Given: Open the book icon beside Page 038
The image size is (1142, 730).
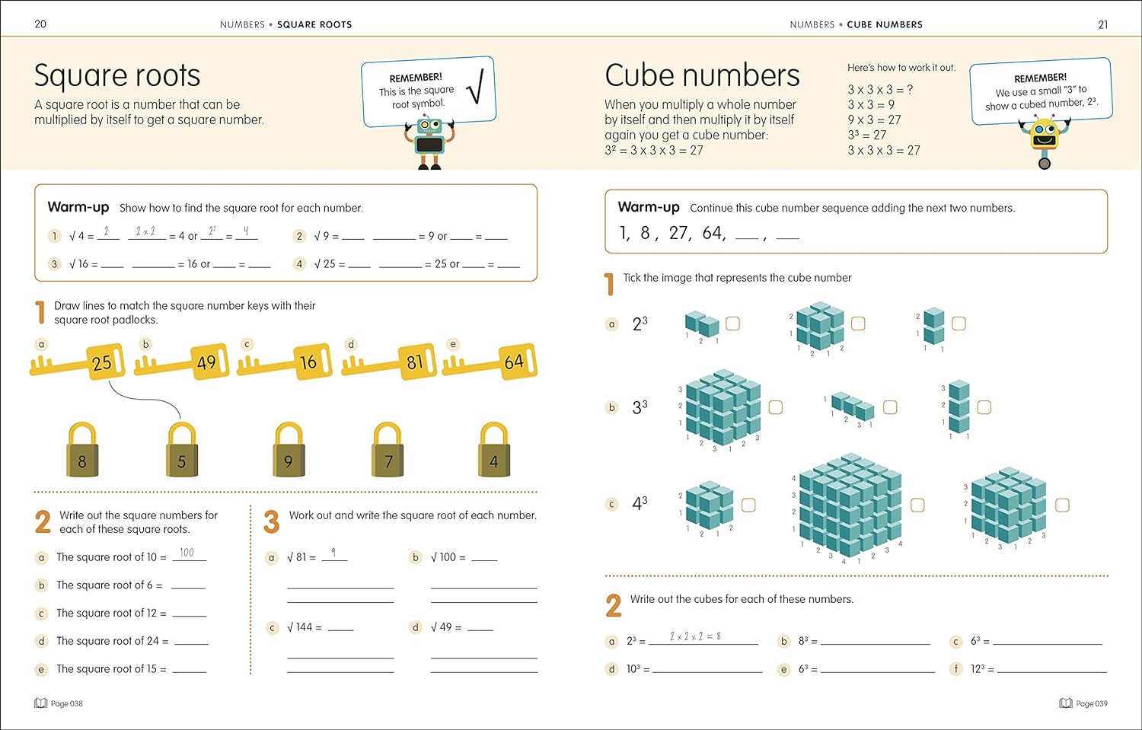Looking at the screenshot, I should (40, 703).
